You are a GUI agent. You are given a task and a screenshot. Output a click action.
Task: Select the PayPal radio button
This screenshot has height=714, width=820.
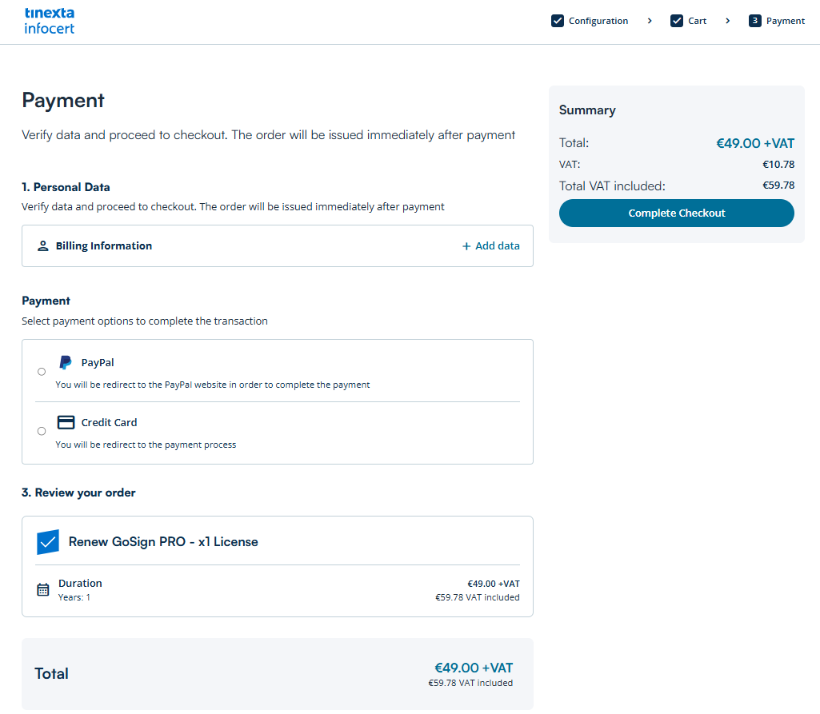[42, 371]
